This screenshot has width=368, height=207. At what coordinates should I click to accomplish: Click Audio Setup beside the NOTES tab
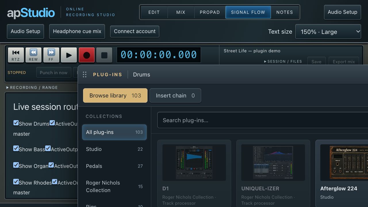342,12
